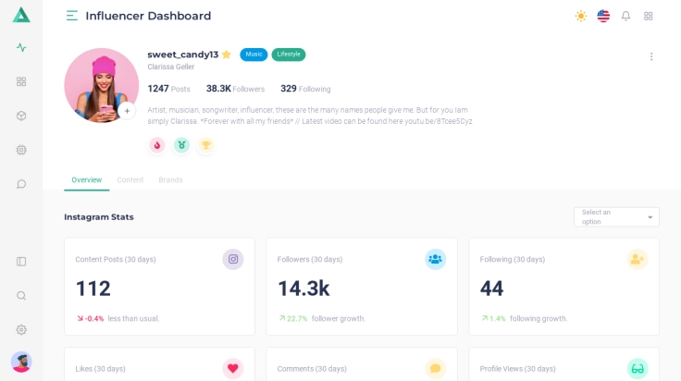The height and width of the screenshot is (381, 681).
Task: Click the Lifestyle tag button
Action: coord(289,55)
